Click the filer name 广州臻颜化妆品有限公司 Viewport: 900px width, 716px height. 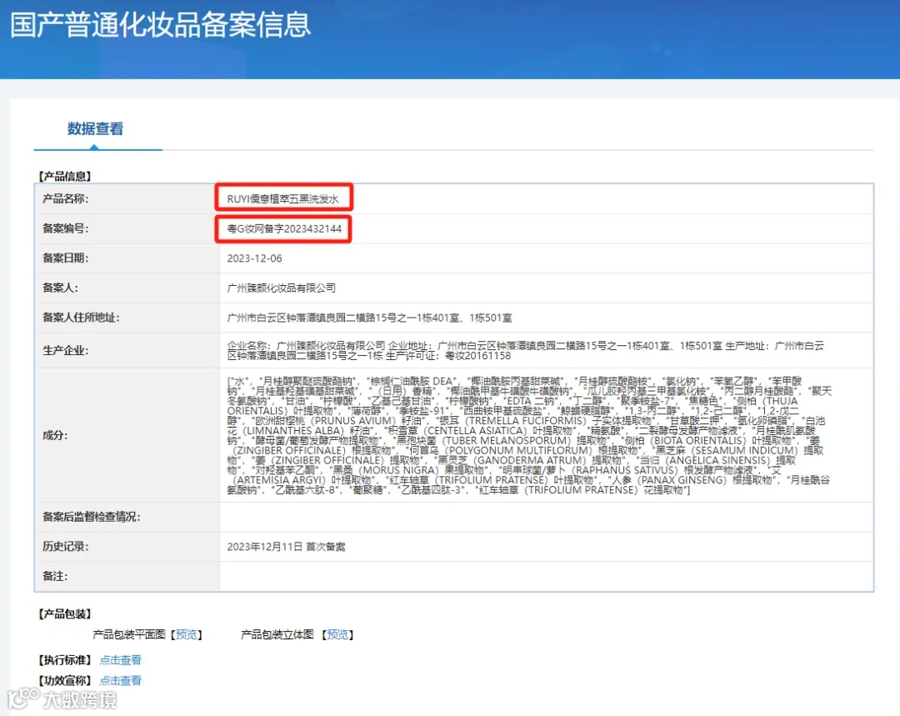pos(282,288)
